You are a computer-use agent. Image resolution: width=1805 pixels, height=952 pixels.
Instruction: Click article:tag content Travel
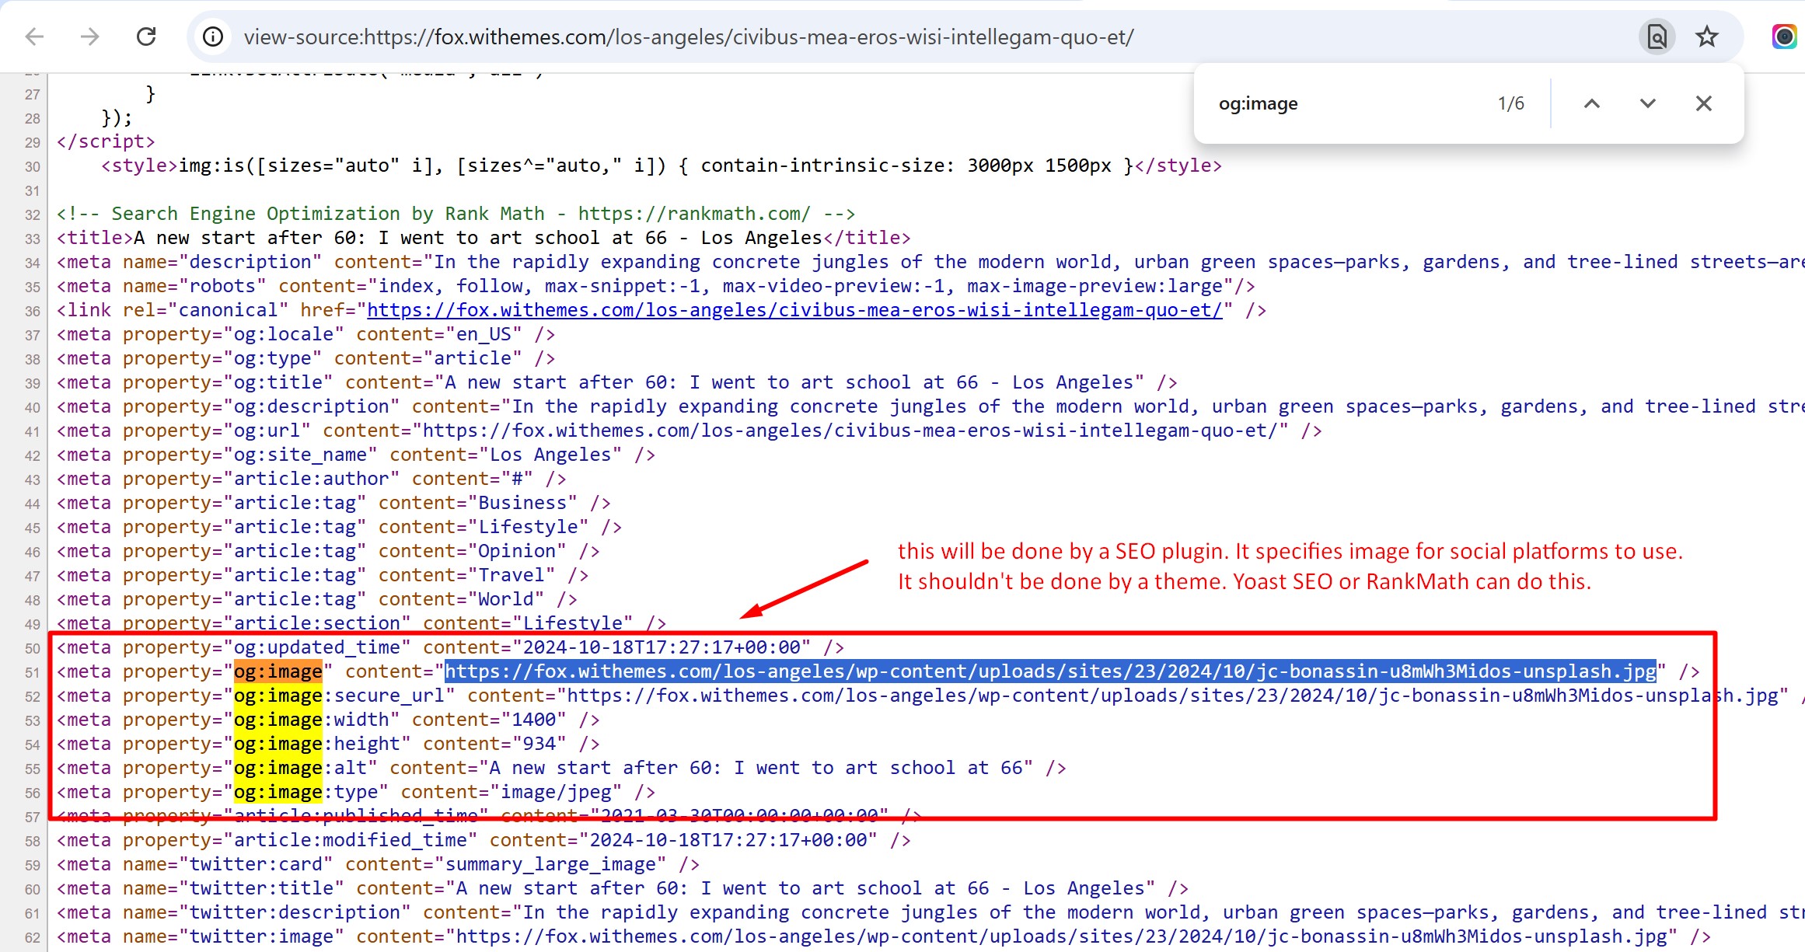(x=511, y=575)
